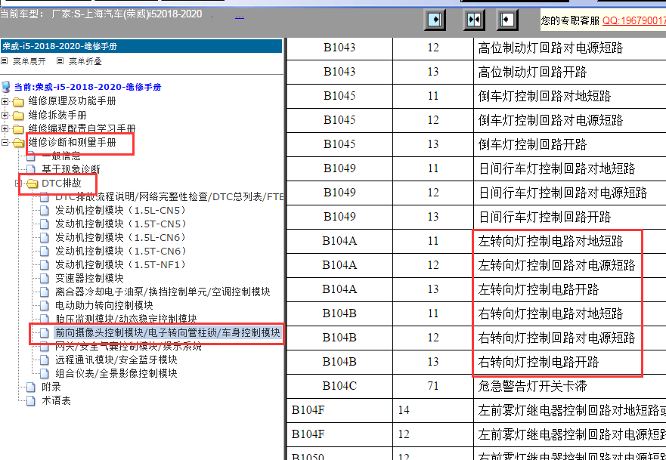Click the 维修编程配置自学习手册 folder icon
This screenshot has height=460, width=666.
18,129
